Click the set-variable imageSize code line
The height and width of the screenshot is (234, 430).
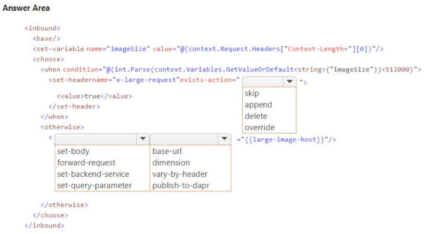tap(208, 49)
